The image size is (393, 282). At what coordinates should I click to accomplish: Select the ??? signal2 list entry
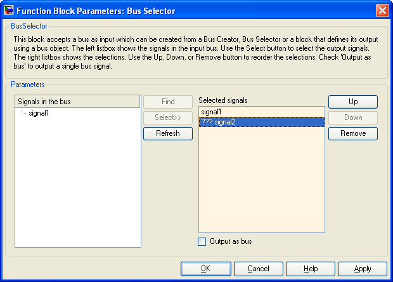262,122
